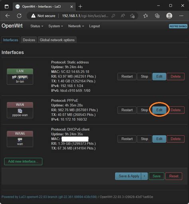Expand the System dropdown menu

point(55,26)
